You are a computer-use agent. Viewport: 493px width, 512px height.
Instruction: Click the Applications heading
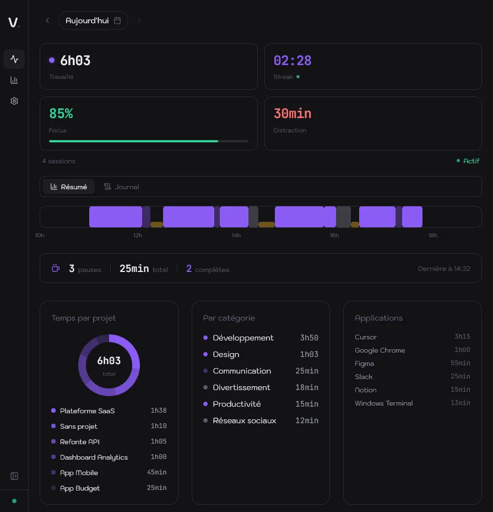(x=378, y=318)
